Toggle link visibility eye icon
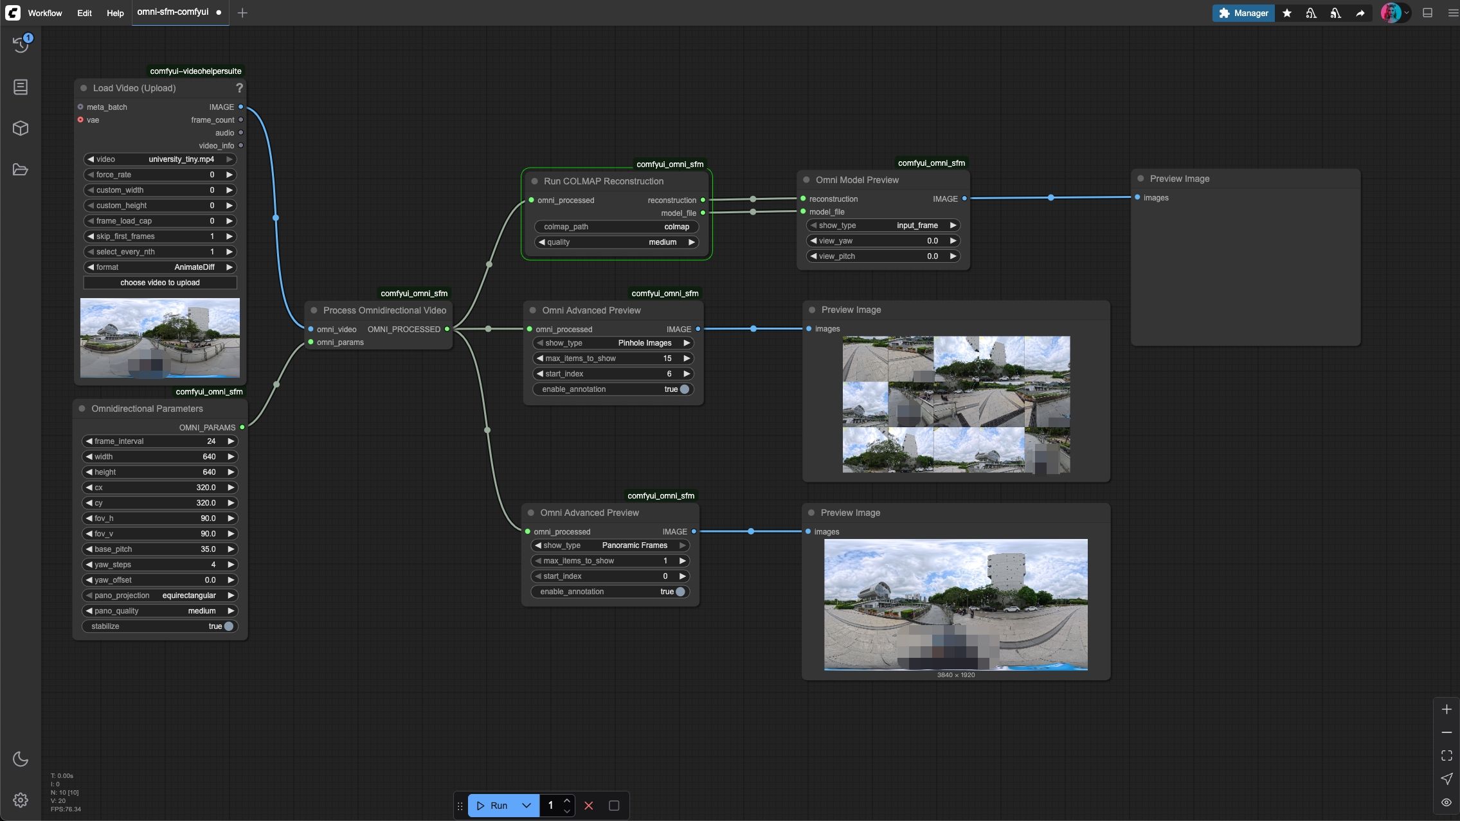Image resolution: width=1460 pixels, height=821 pixels. 1446,802
